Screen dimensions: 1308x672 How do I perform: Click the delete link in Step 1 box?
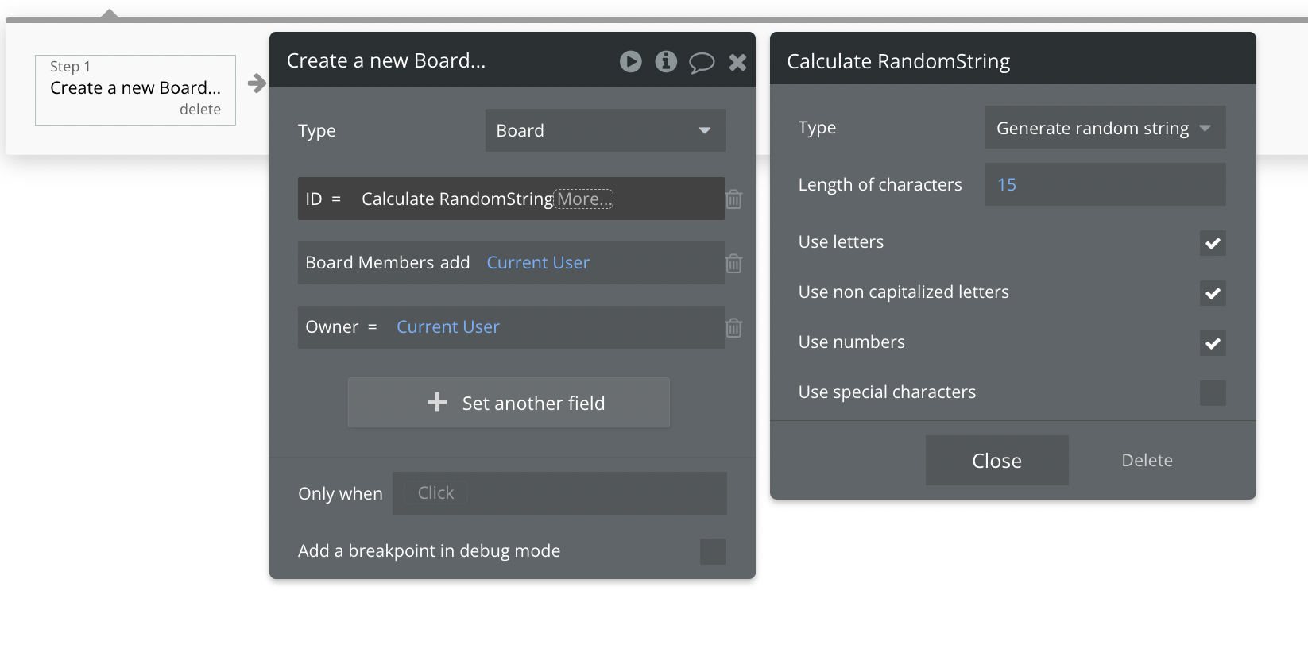coord(200,110)
